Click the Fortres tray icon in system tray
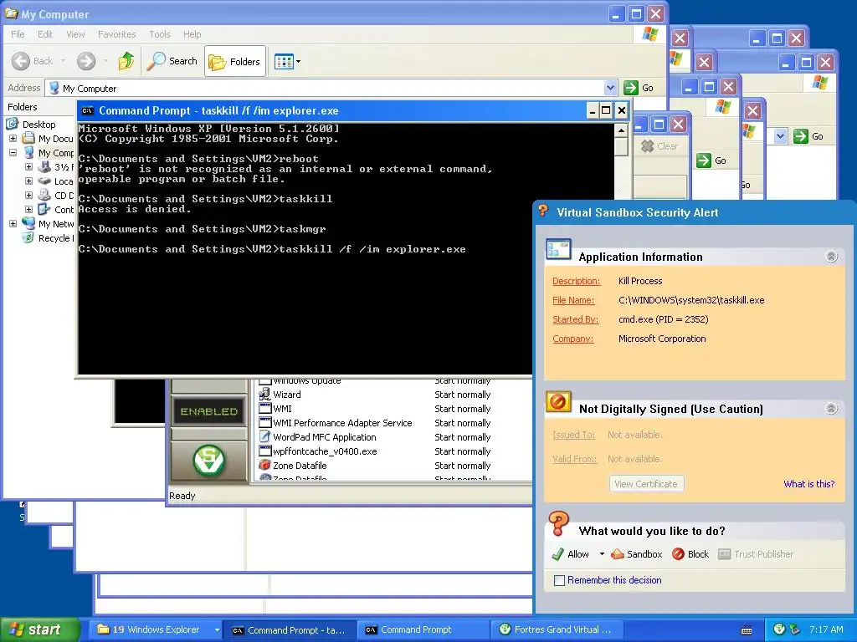The height and width of the screenshot is (642, 857). click(780, 629)
